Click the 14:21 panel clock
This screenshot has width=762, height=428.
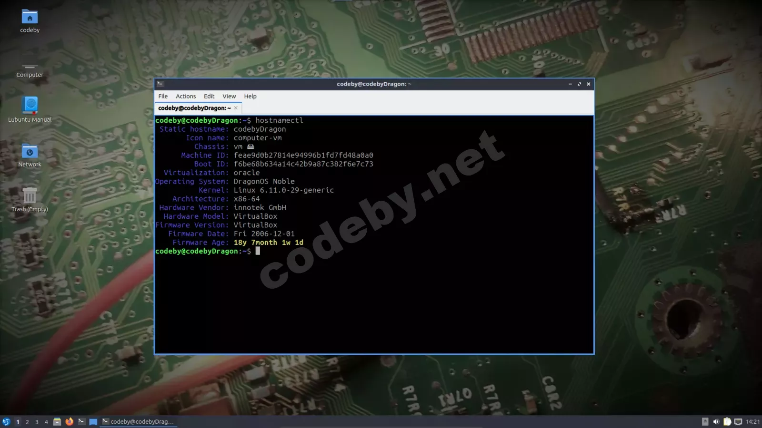(x=753, y=422)
